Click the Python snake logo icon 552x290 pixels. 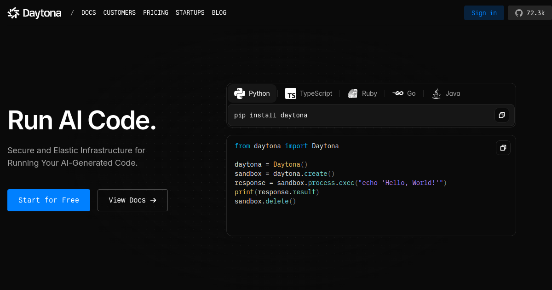pyautogui.click(x=240, y=93)
